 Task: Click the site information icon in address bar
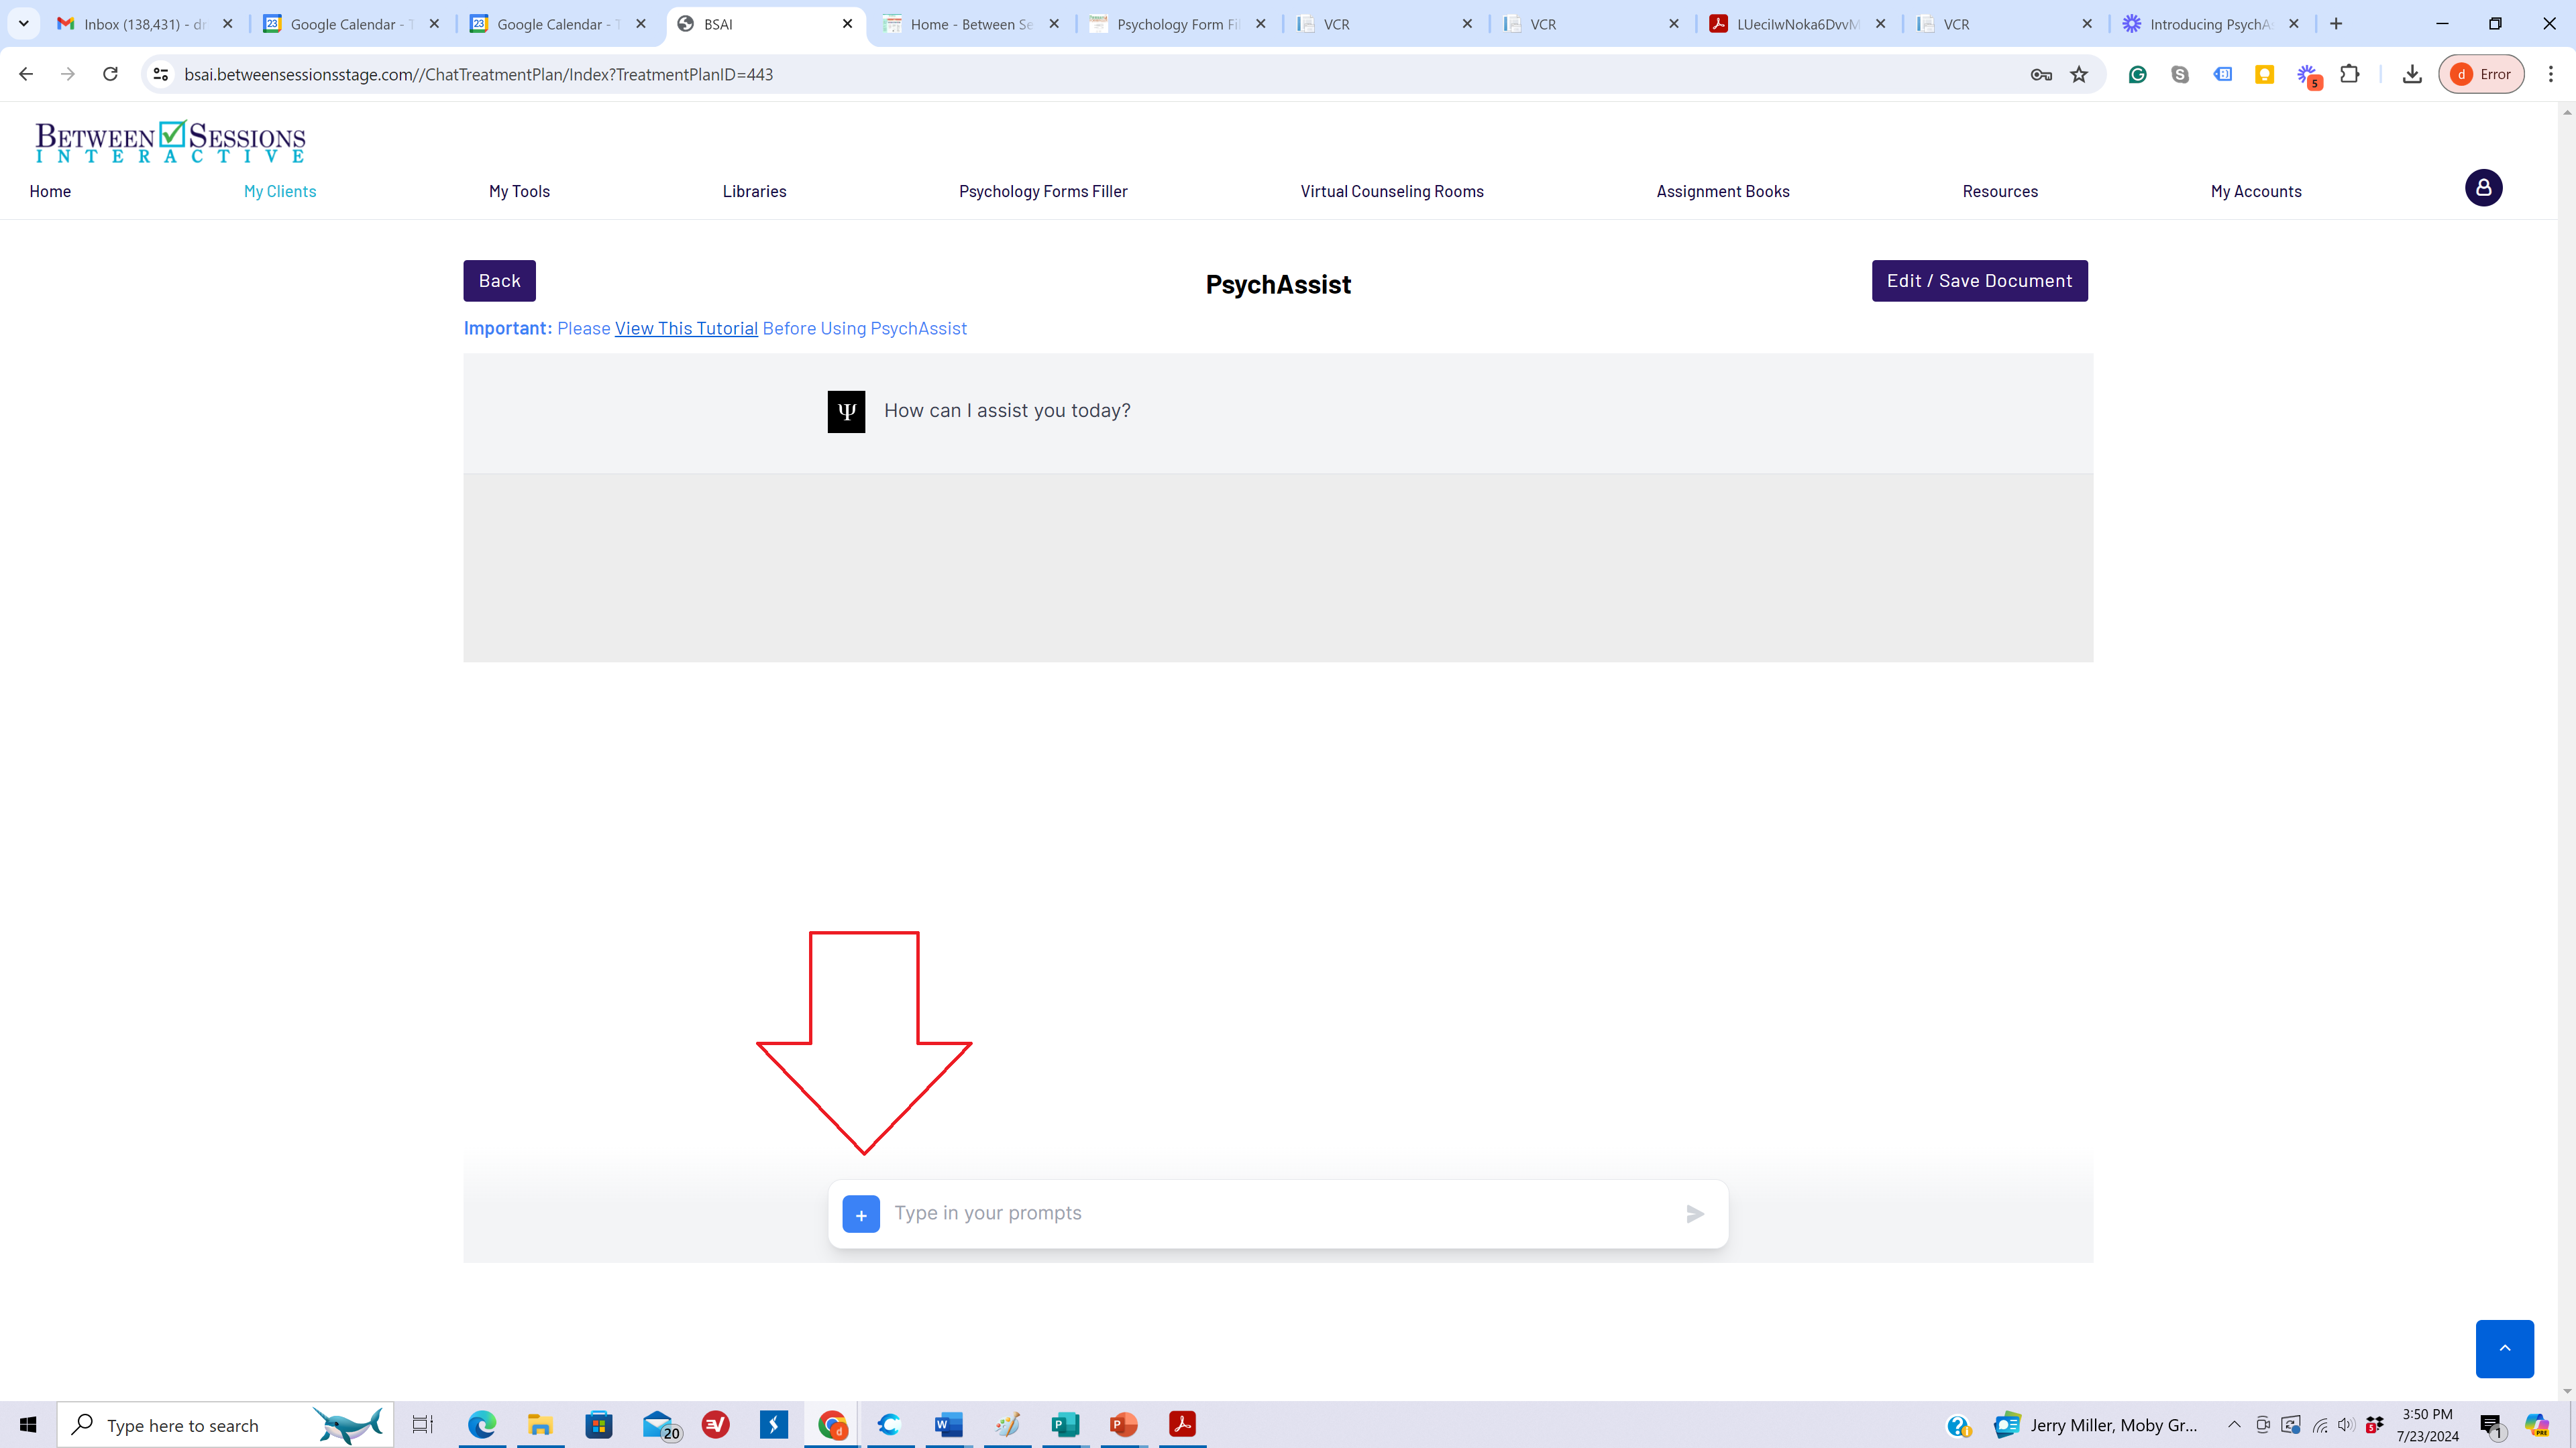click(x=160, y=74)
